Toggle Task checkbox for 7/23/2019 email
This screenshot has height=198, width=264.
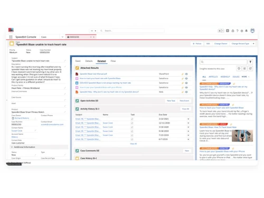click(x=132, y=135)
